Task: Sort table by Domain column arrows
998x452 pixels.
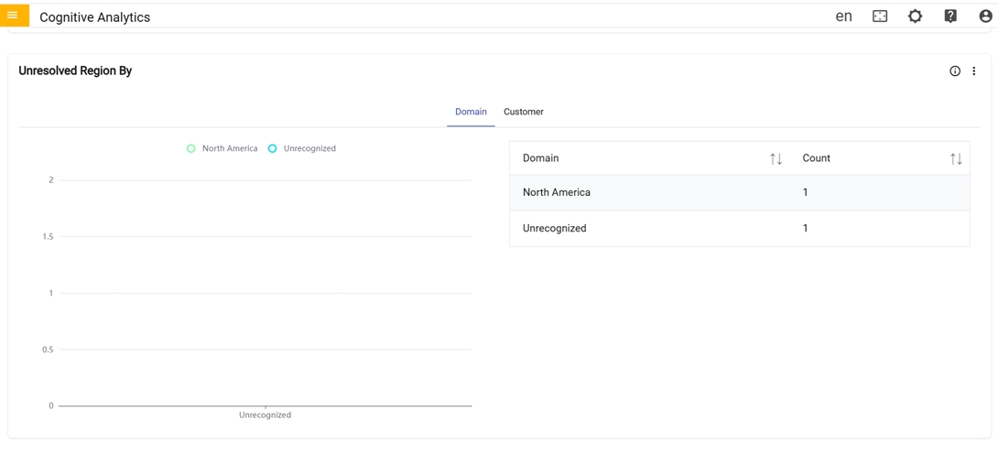Action: pyautogui.click(x=776, y=159)
